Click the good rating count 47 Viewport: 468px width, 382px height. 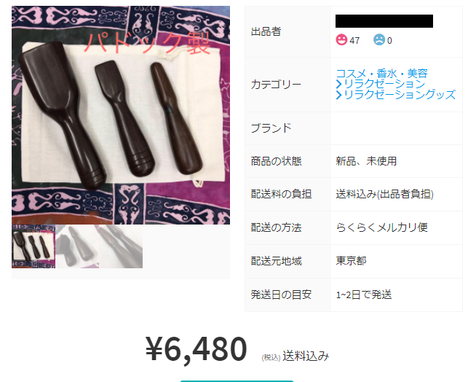(x=354, y=40)
